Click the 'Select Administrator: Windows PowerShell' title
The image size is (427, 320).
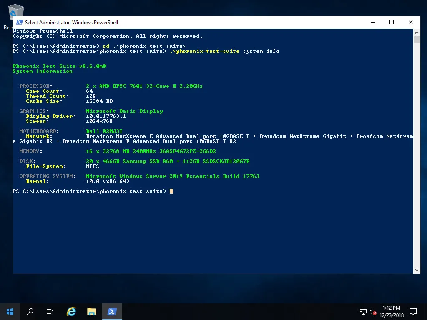71,22
